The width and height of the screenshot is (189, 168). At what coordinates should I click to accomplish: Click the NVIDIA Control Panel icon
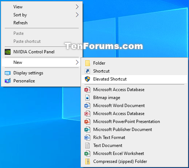pyautogui.click(x=8, y=52)
